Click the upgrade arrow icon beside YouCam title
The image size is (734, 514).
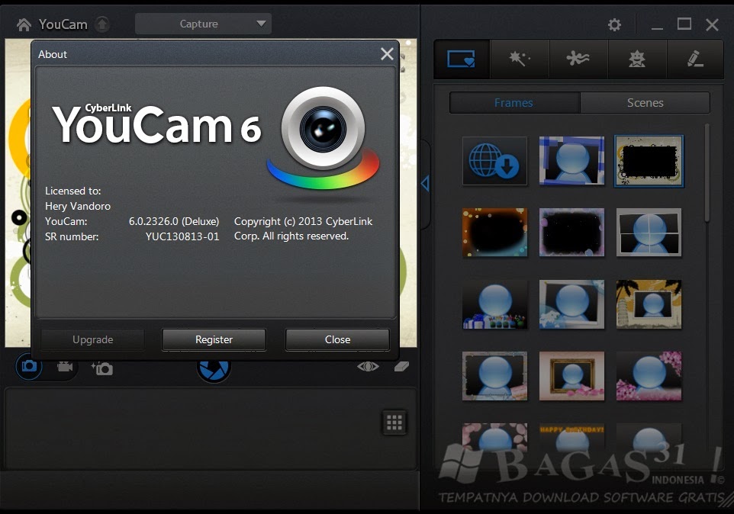tap(102, 24)
